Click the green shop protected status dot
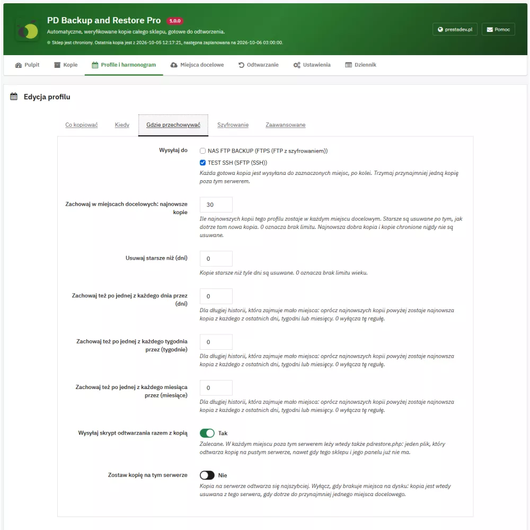Screen dimensions: 530x530 [x=49, y=42]
